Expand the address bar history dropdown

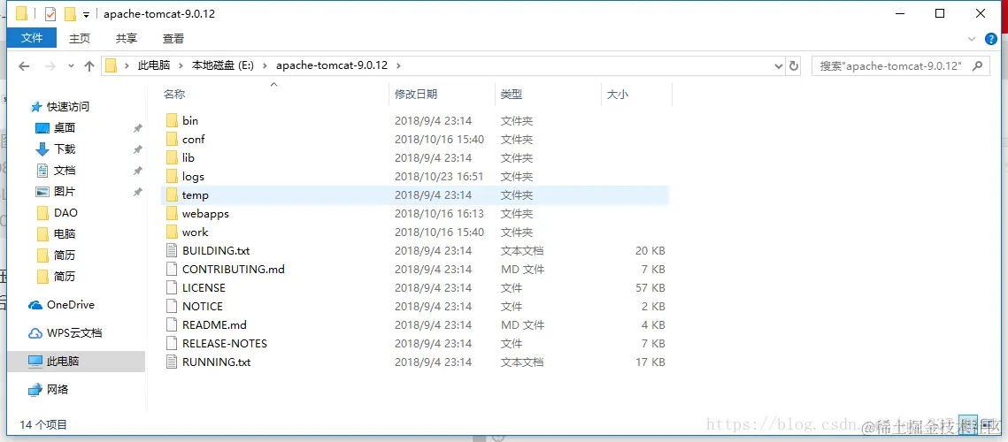(779, 65)
